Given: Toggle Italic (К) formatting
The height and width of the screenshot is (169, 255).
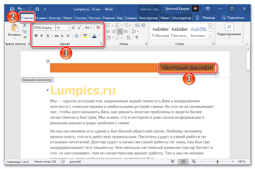Looking at the screenshot, I should click(42, 36).
